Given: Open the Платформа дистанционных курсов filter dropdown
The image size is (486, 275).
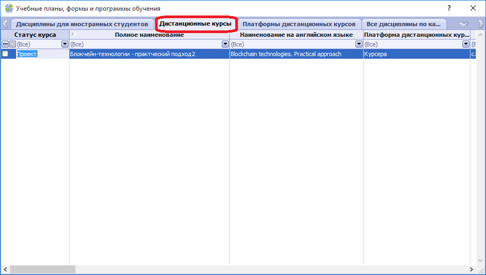Looking at the screenshot, I should pyautogui.click(x=466, y=44).
